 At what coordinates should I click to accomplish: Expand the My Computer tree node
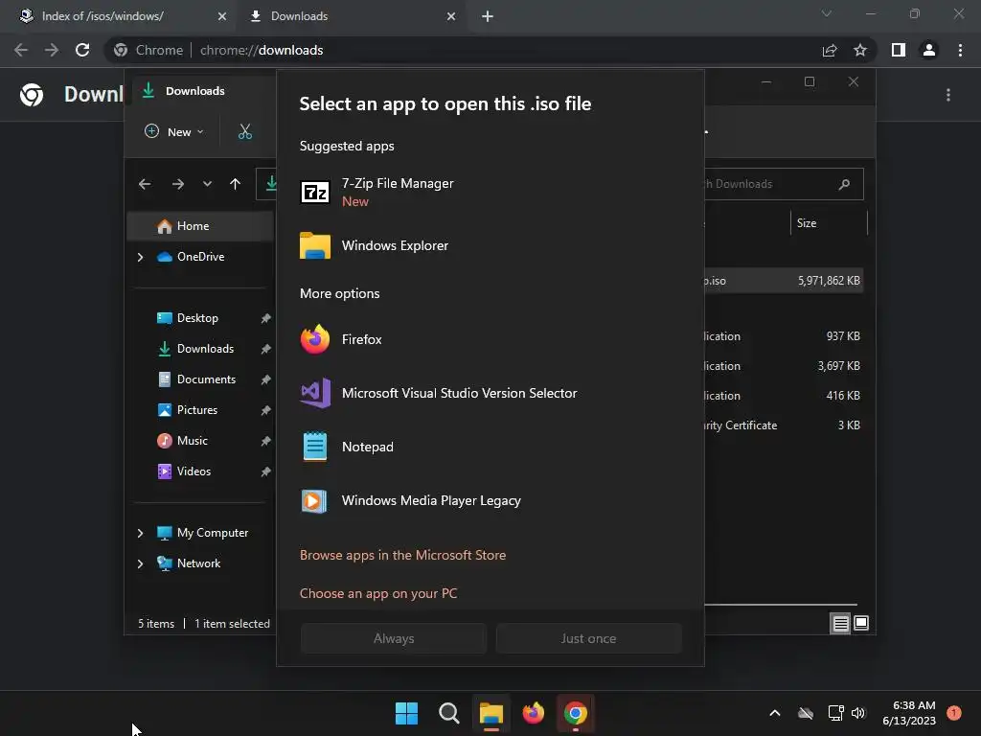tap(140, 533)
